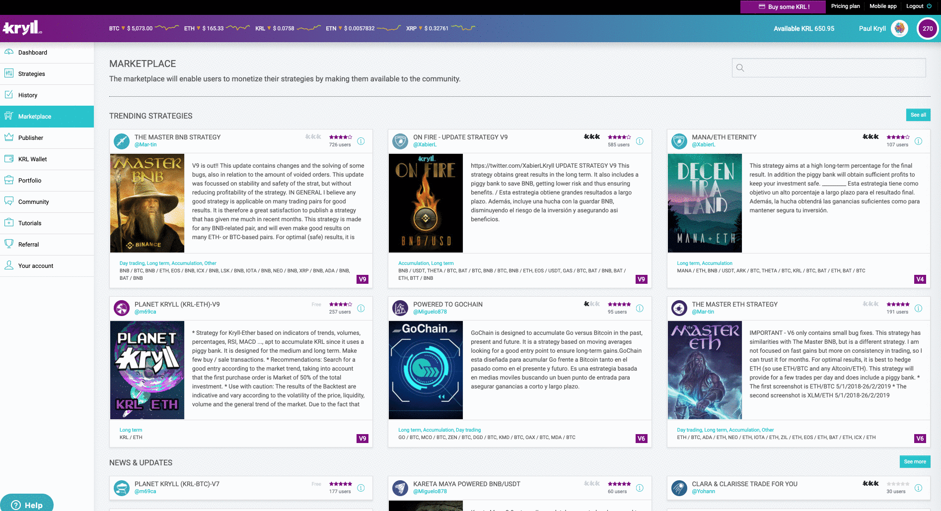This screenshot has height=511, width=941.
Task: Click See more in News & Updates
Action: 915,461
